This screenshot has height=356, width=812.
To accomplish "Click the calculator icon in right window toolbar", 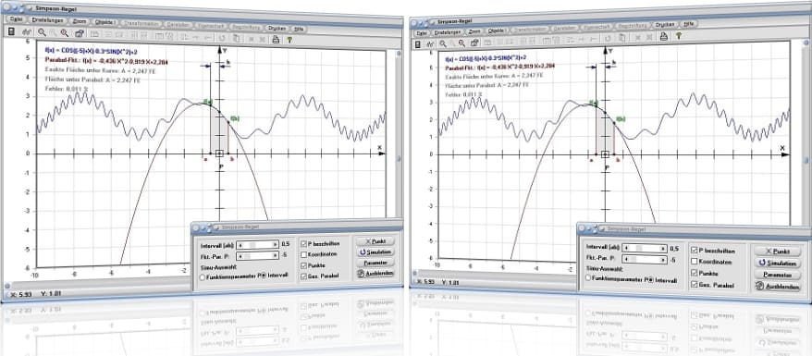I will [417, 44].
